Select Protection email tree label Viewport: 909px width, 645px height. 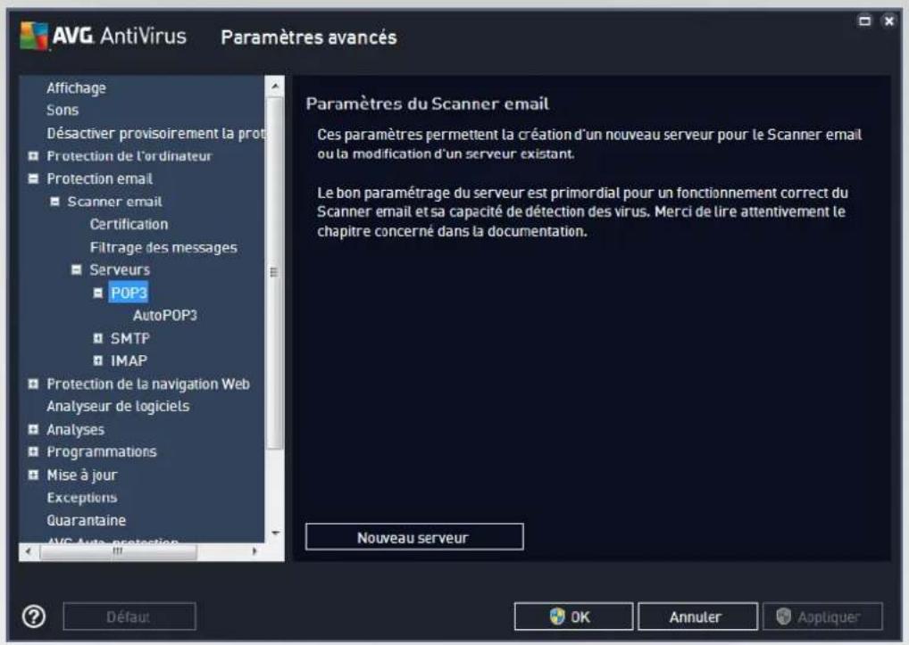tap(100, 179)
